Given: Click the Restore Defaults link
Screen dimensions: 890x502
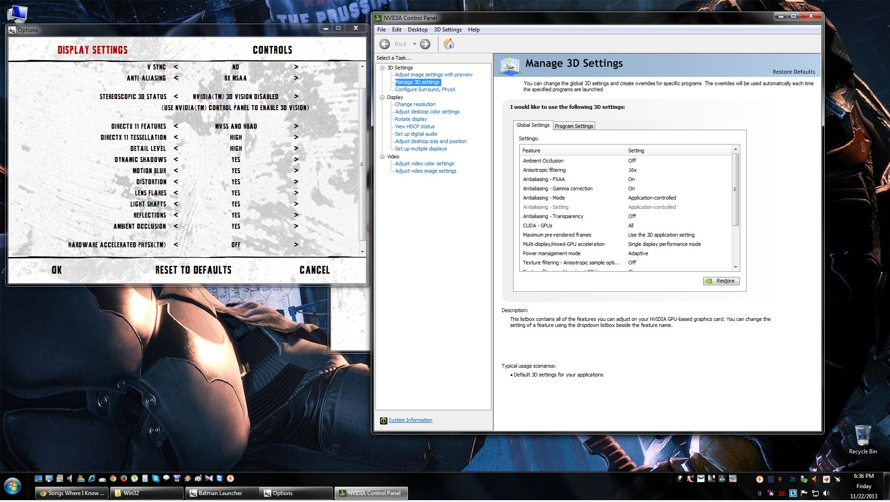Looking at the screenshot, I should 793,72.
